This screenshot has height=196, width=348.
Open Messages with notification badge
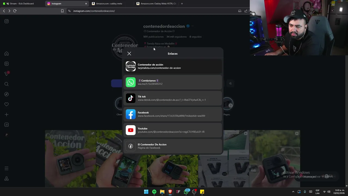(x=7, y=73)
